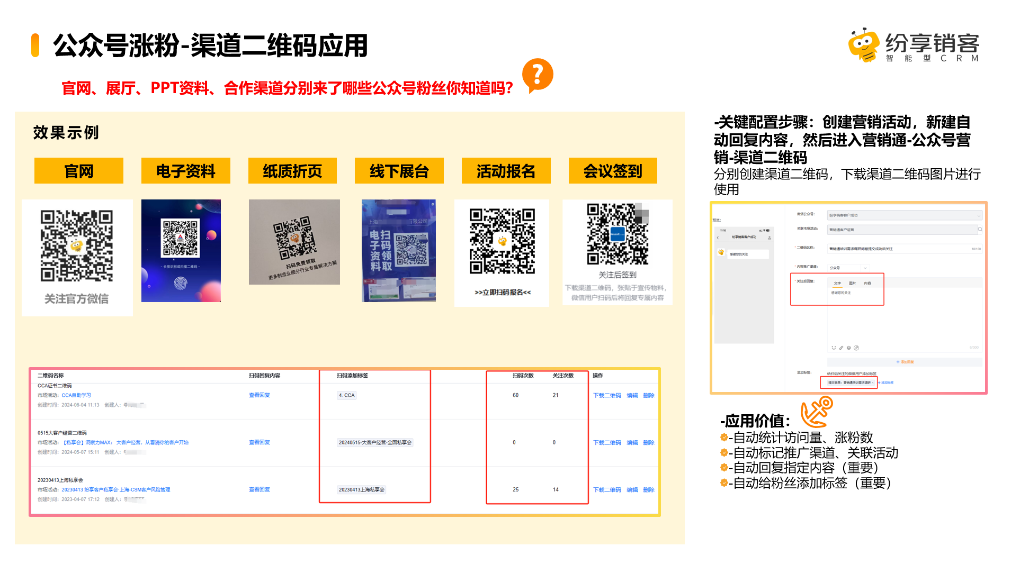Screen dimensions: 1011x565
Task: Open the 会议签到 QR code image
Action: click(617, 234)
